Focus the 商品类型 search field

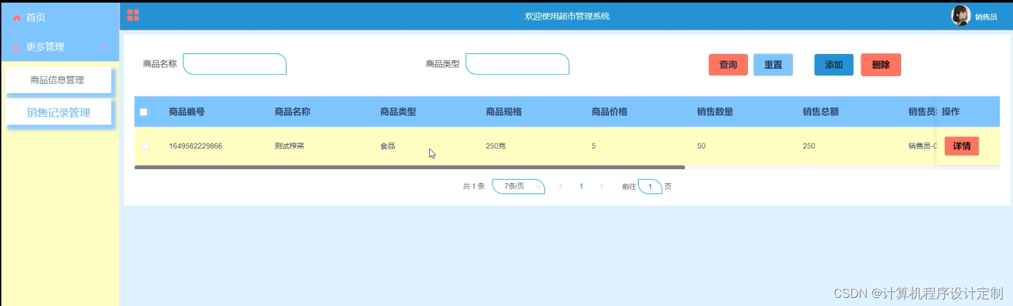[x=517, y=64]
